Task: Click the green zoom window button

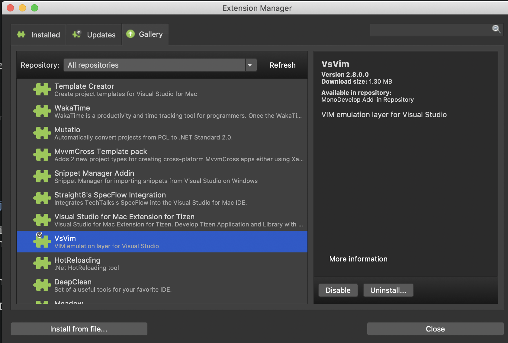Action: coord(35,8)
